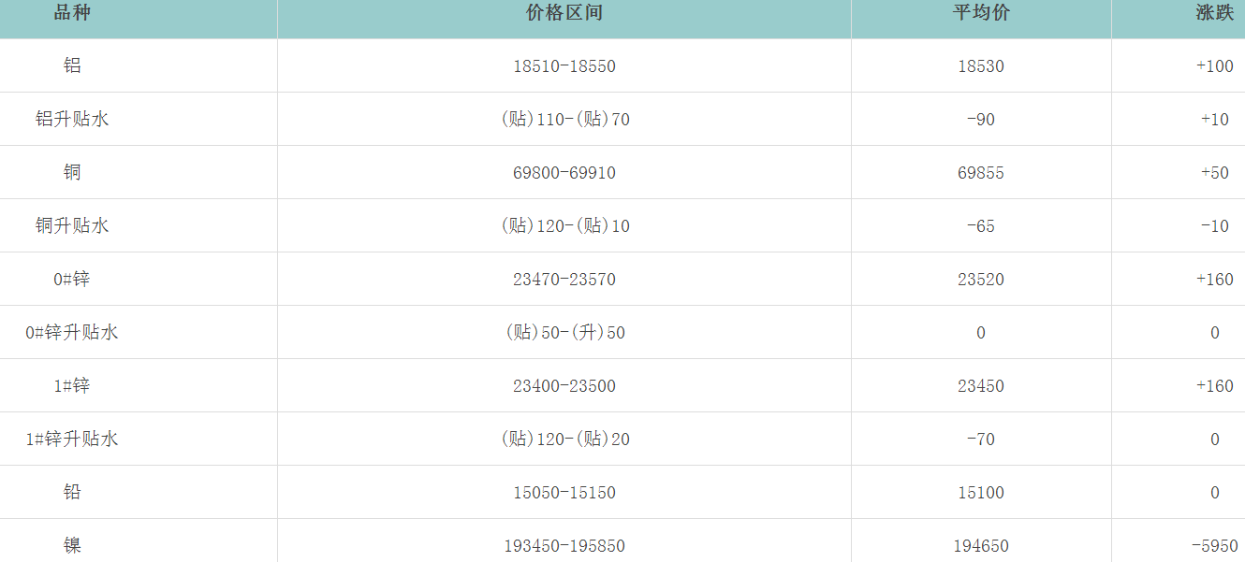Click the 0#锌升贴水 variety label
Screen dimensions: 1245x562
[x=72, y=332]
